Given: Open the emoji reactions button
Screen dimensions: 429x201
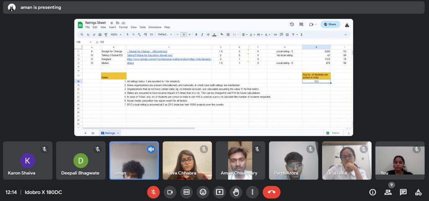Looking at the screenshot, I should point(203,192).
